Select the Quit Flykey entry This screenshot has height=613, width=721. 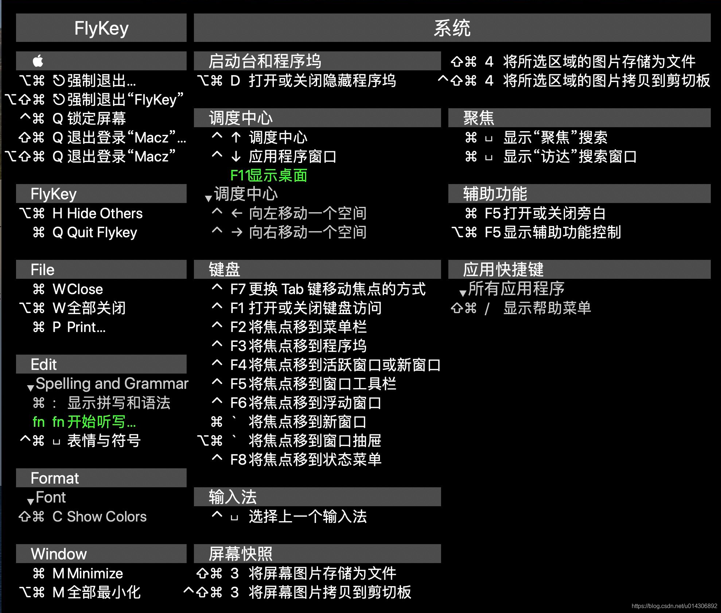(x=102, y=232)
